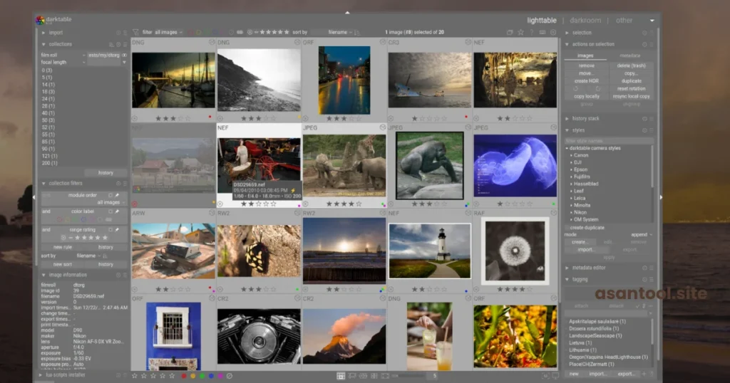Image resolution: width=730 pixels, height=383 pixels.
Task: Select the images tab
Action: (x=585, y=56)
